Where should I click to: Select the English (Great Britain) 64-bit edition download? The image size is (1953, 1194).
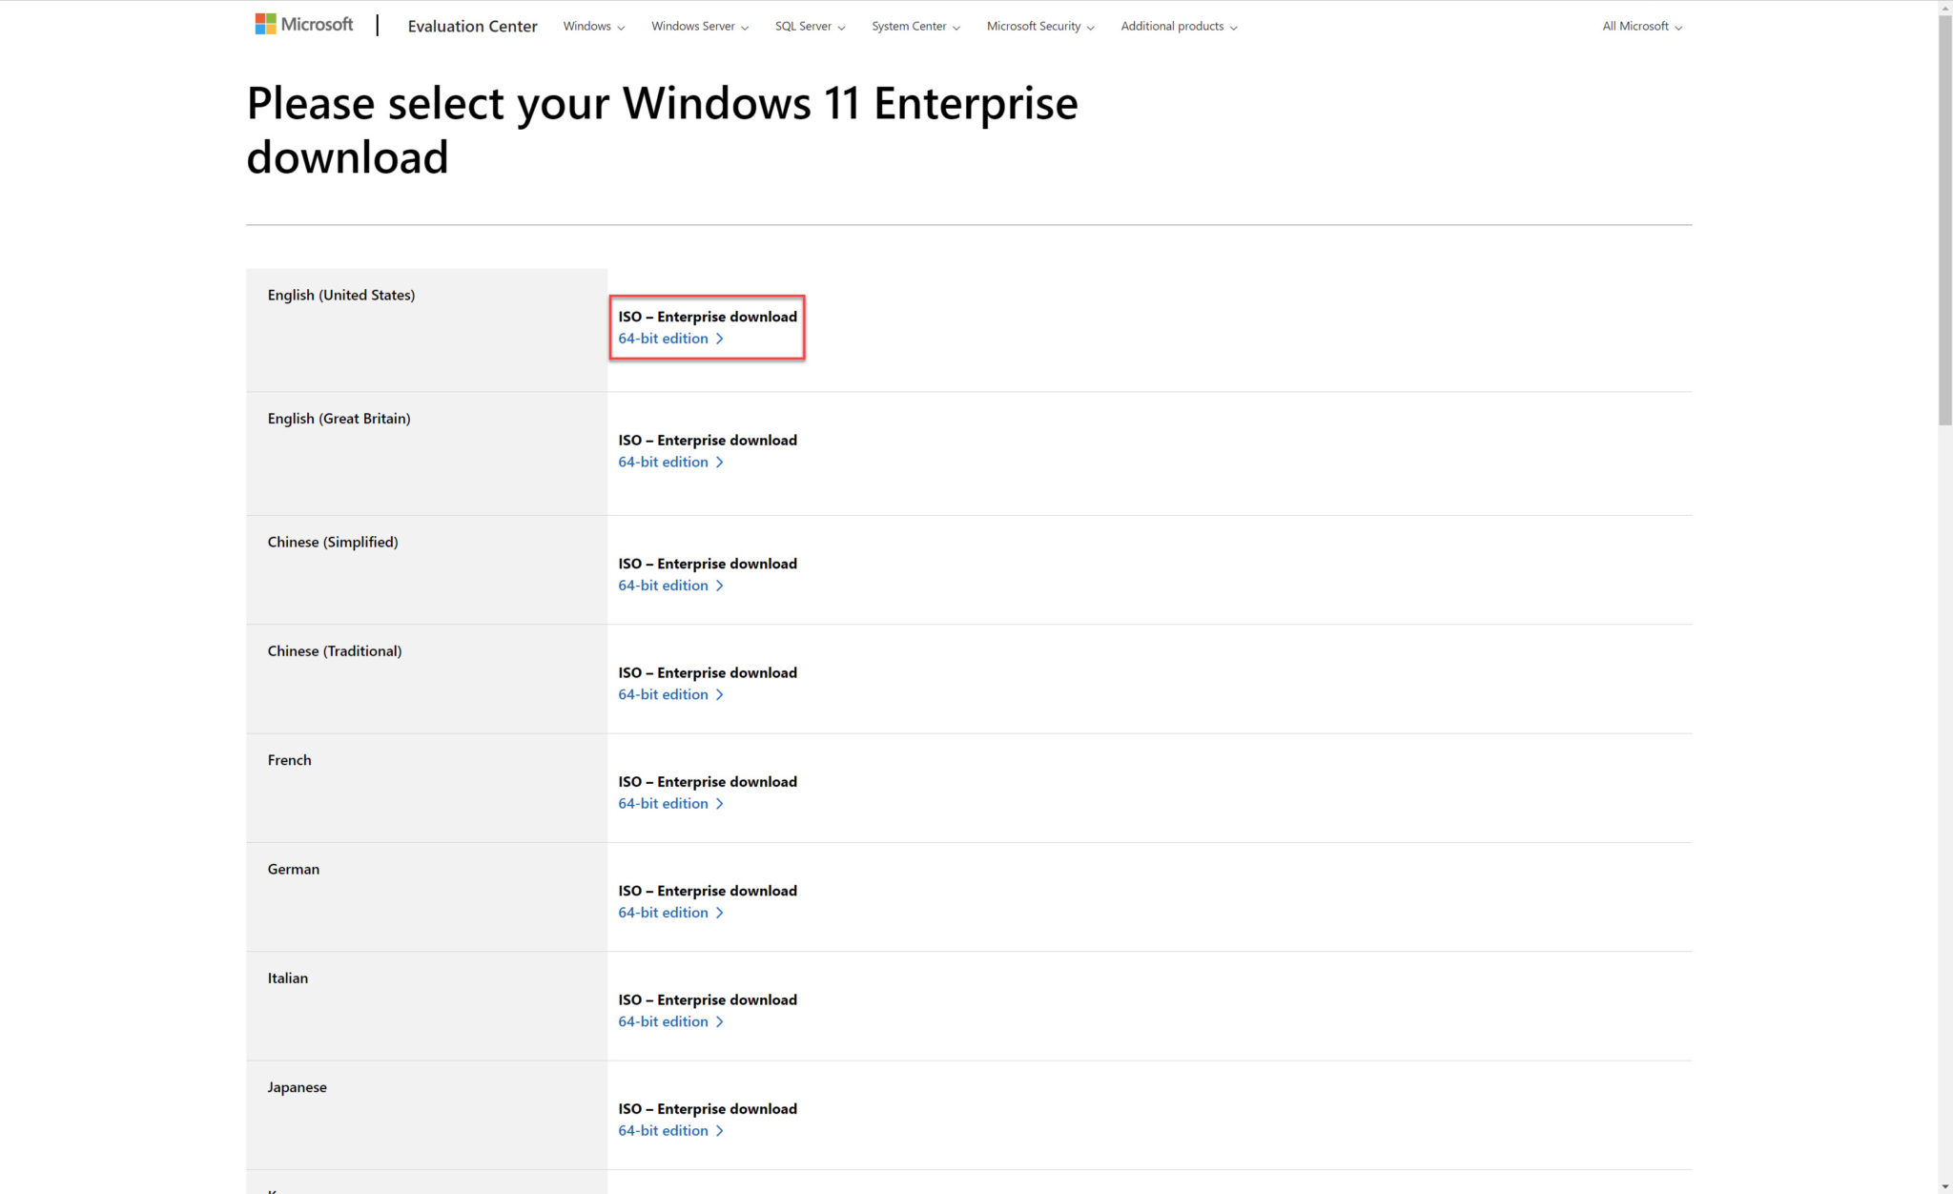663,462
